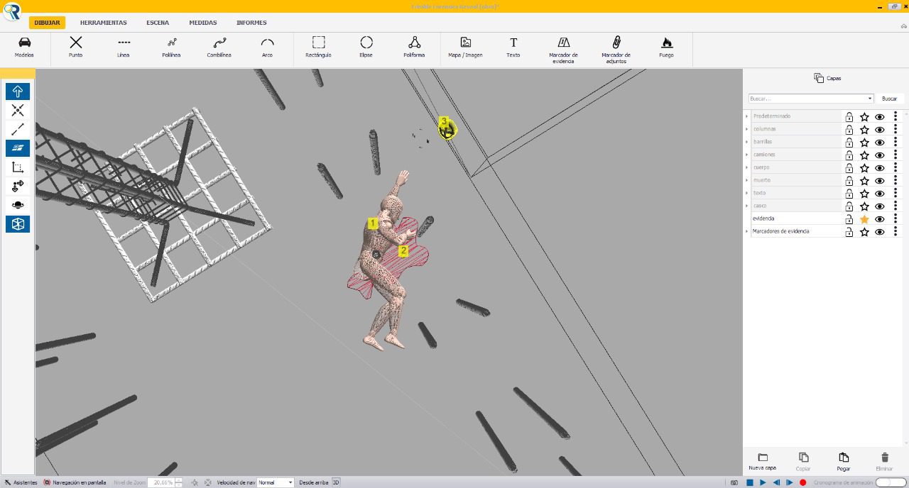Image resolution: width=909 pixels, height=488 pixels.
Task: Hide the columnas layer with eye icon
Action: point(880,130)
